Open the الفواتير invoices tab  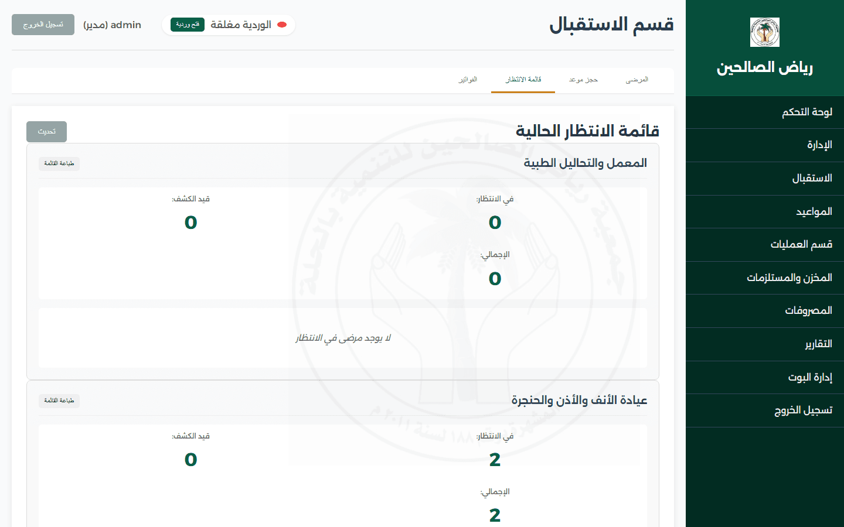(468, 80)
